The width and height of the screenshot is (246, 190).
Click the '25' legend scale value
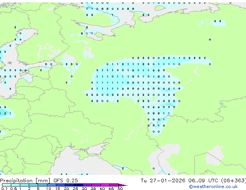pyautogui.click(x=75, y=188)
